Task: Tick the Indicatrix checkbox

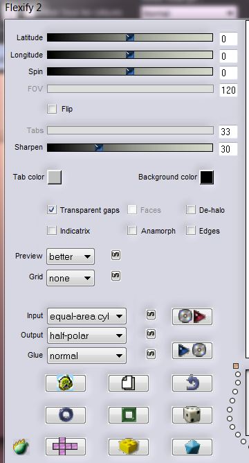Action: pos(52,231)
